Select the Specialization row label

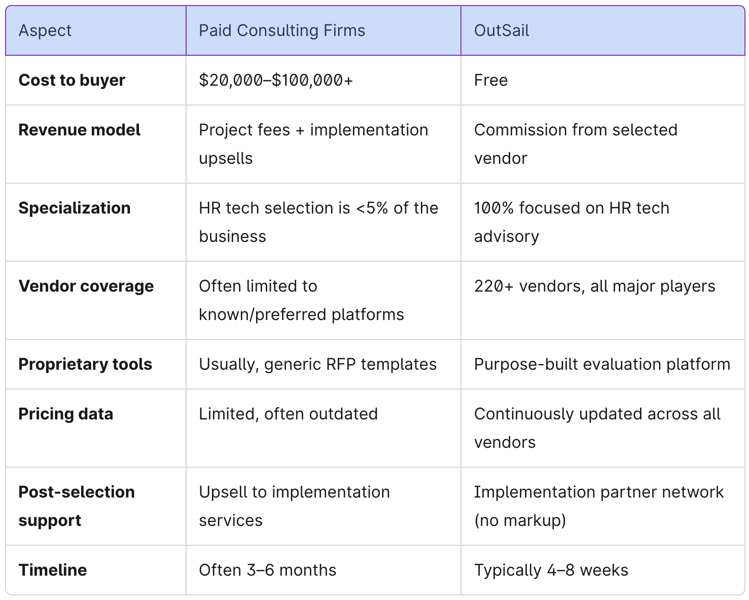[75, 208]
